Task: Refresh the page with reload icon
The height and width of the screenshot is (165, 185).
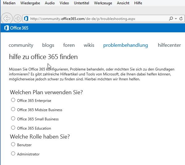Action: (181, 18)
